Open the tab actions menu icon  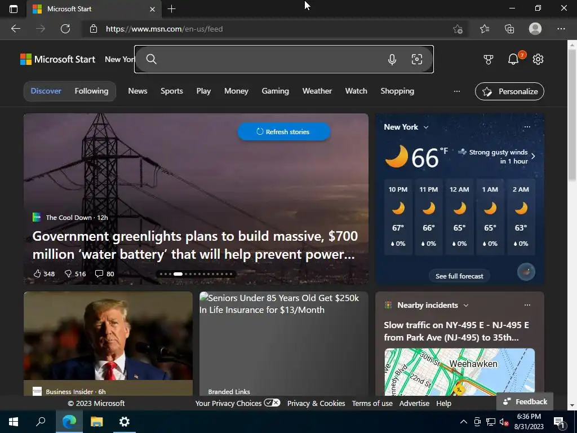14,9
